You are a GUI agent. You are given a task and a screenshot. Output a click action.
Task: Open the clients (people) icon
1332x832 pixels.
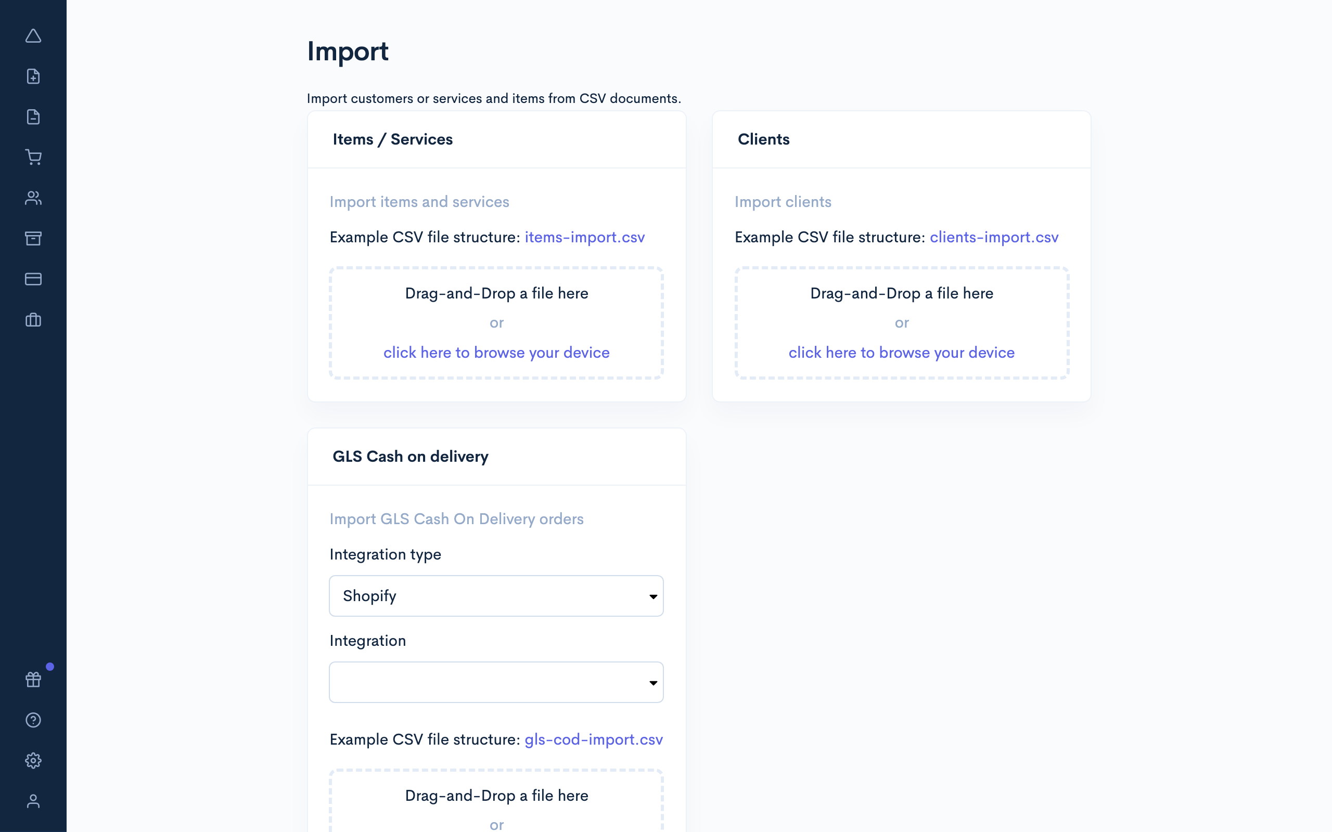click(34, 198)
